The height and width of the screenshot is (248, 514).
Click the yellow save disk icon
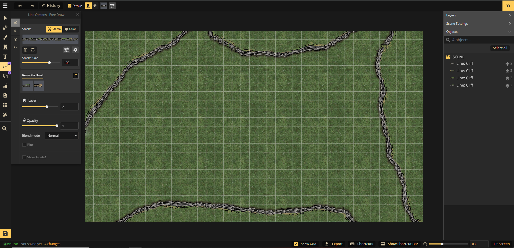[x=5, y=233]
